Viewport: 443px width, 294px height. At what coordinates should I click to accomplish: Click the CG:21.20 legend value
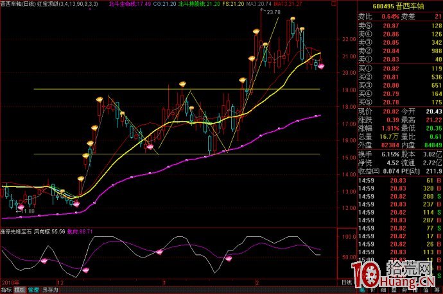coord(164,4)
